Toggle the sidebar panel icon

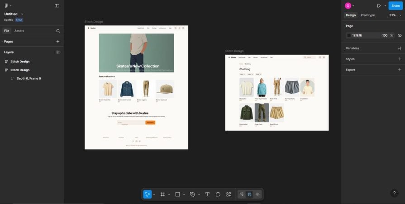57,6
